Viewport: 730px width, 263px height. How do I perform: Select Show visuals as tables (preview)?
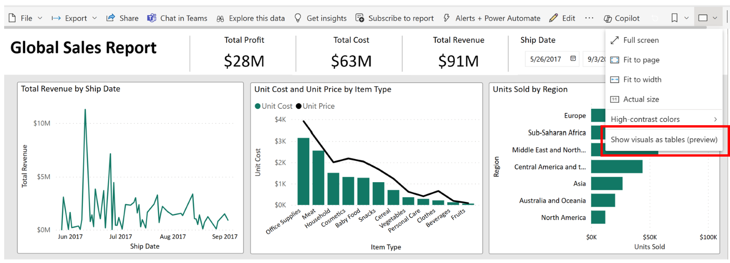tap(664, 140)
